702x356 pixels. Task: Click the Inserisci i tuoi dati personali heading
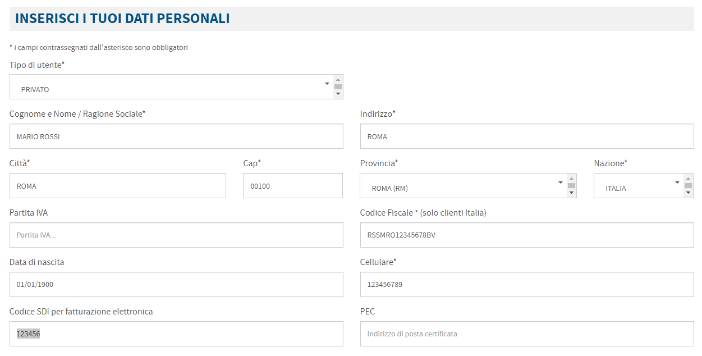122,19
